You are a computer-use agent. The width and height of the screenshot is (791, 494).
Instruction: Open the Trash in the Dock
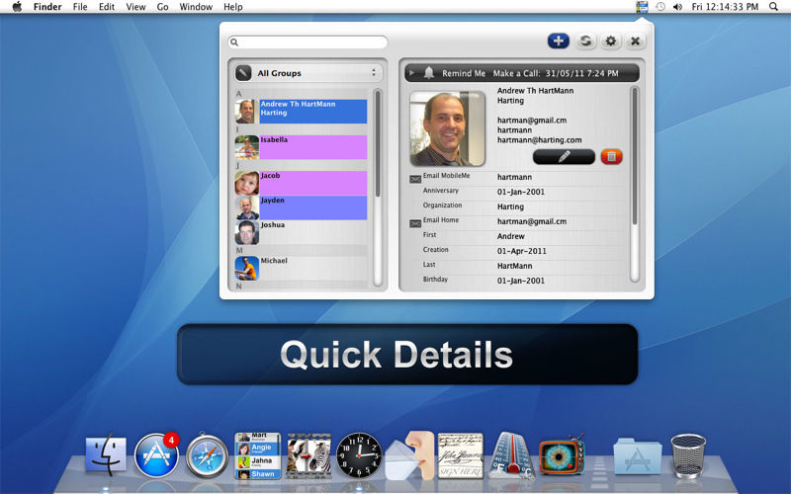click(688, 455)
